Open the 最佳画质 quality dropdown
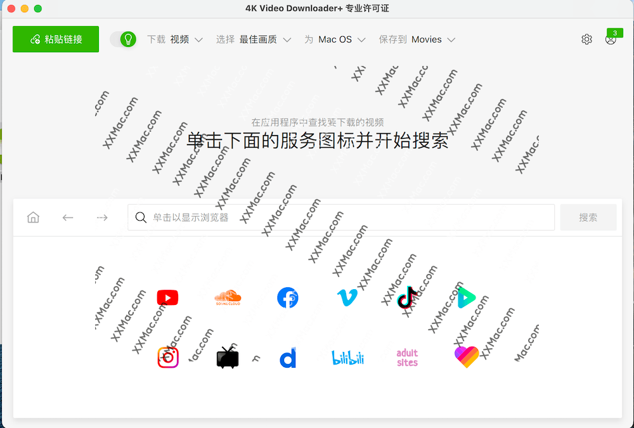Image resolution: width=634 pixels, height=428 pixels. pos(261,39)
